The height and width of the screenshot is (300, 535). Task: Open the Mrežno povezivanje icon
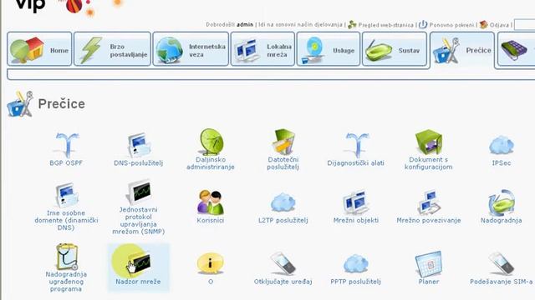[x=428, y=202]
